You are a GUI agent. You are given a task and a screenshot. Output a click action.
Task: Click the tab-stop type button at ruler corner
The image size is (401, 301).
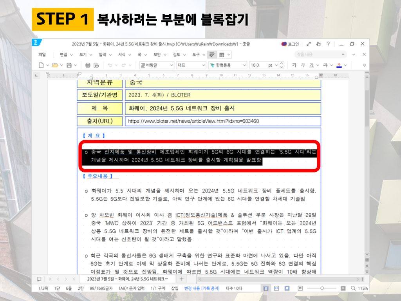(36, 75)
